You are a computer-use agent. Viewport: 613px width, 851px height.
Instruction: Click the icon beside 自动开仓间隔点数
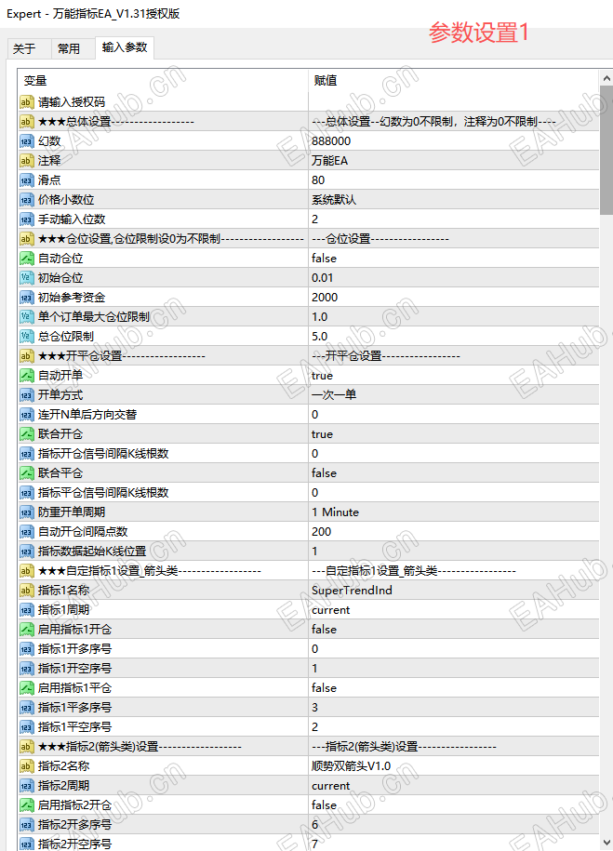pos(27,532)
